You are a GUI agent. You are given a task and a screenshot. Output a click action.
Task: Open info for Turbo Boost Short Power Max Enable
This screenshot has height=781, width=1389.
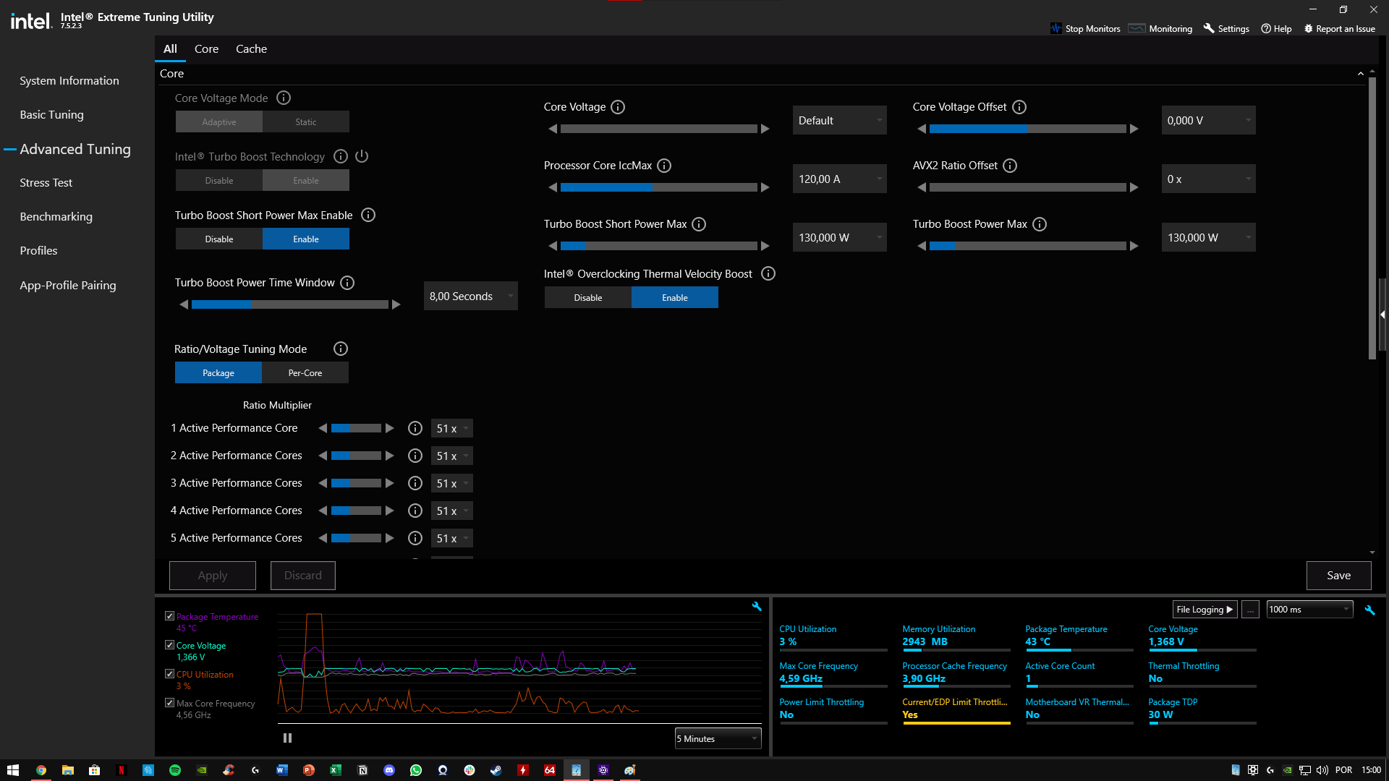tap(368, 215)
